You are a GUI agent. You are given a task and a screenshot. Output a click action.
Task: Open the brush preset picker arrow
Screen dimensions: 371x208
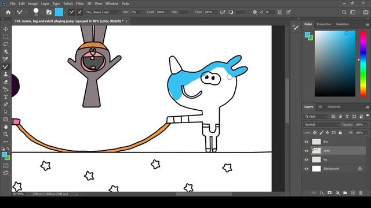[42, 12]
